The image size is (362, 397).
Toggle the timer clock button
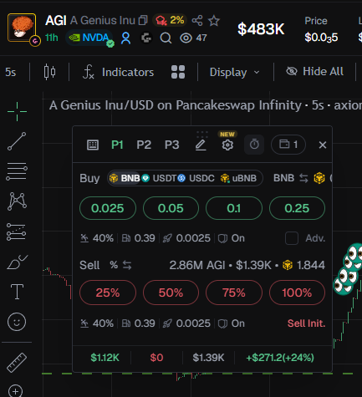pos(254,145)
